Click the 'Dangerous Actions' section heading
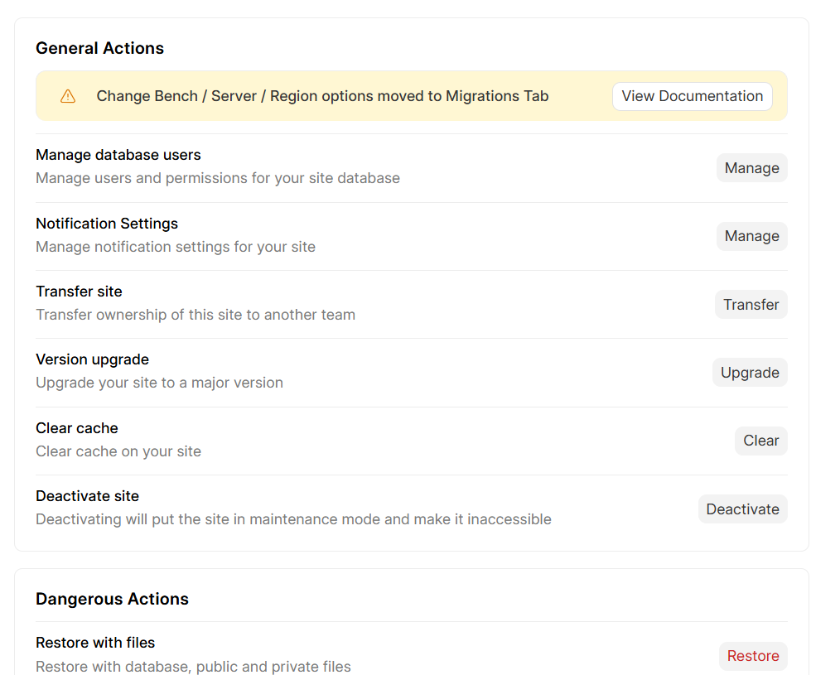840x675 pixels. [x=112, y=599]
